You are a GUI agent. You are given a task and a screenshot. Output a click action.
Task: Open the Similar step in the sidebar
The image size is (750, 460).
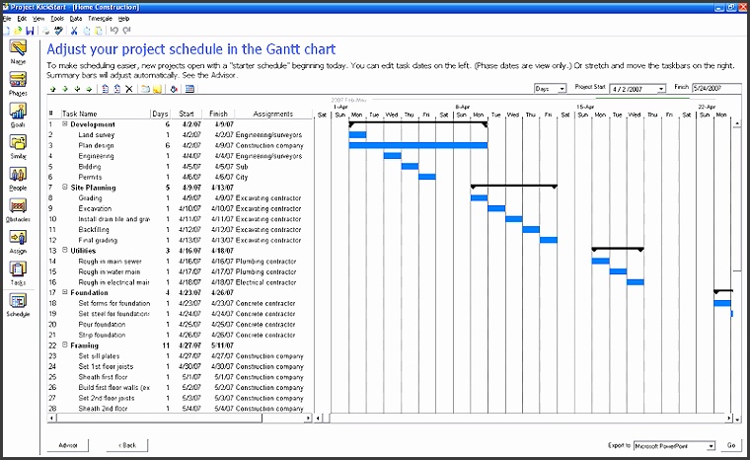pos(18,146)
